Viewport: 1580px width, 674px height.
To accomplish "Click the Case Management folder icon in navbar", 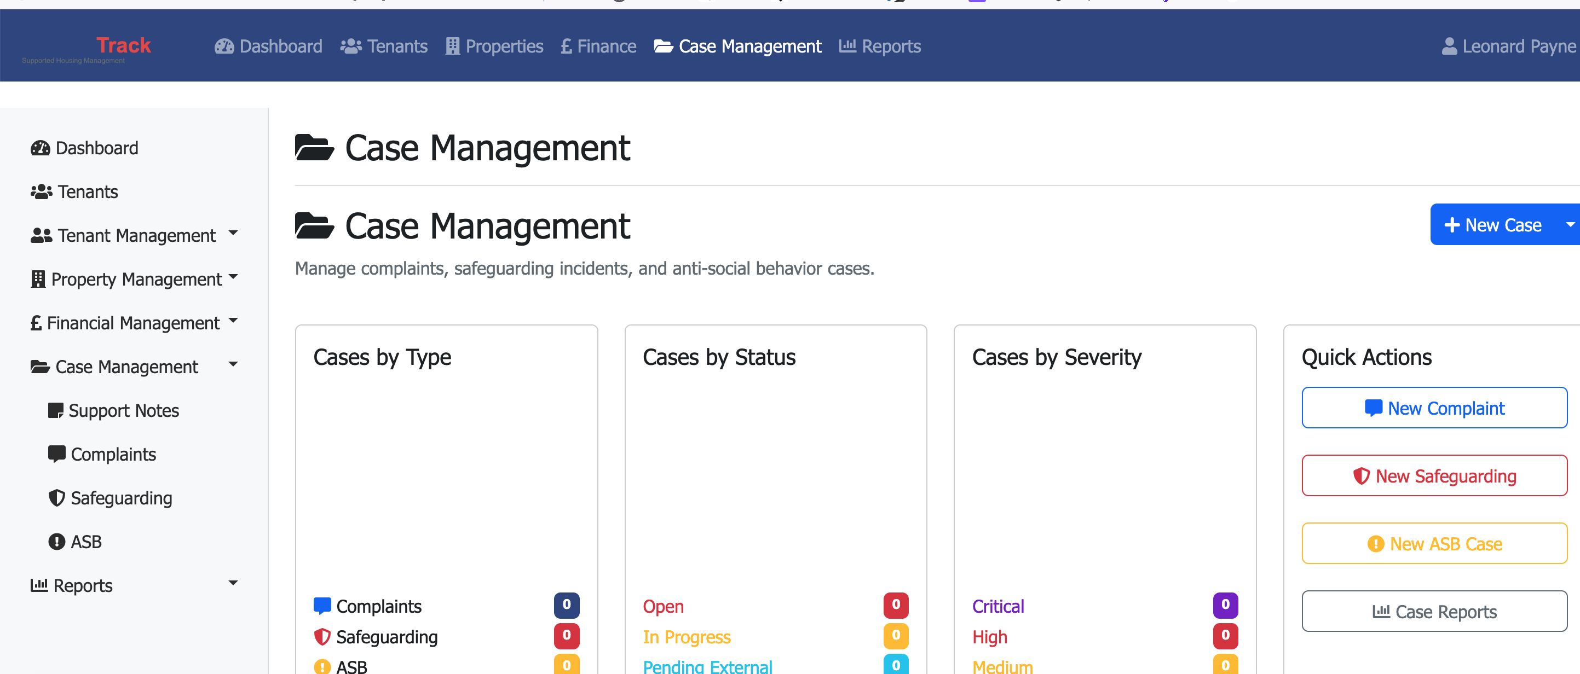I will click(x=662, y=46).
